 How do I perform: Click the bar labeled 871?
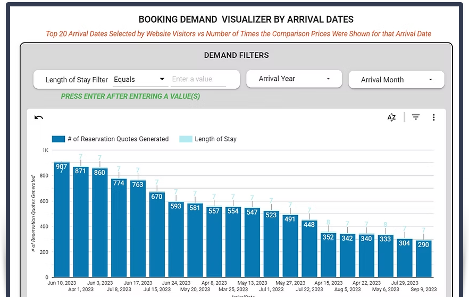pos(81,223)
